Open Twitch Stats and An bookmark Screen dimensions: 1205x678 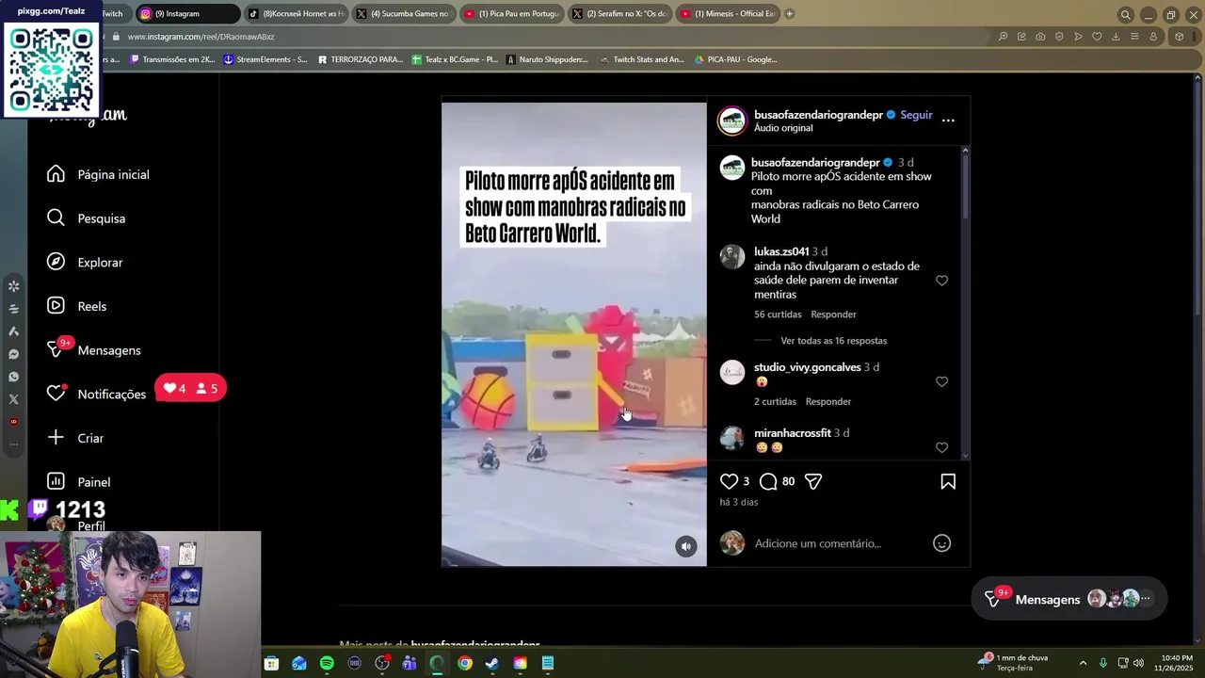pos(642,59)
